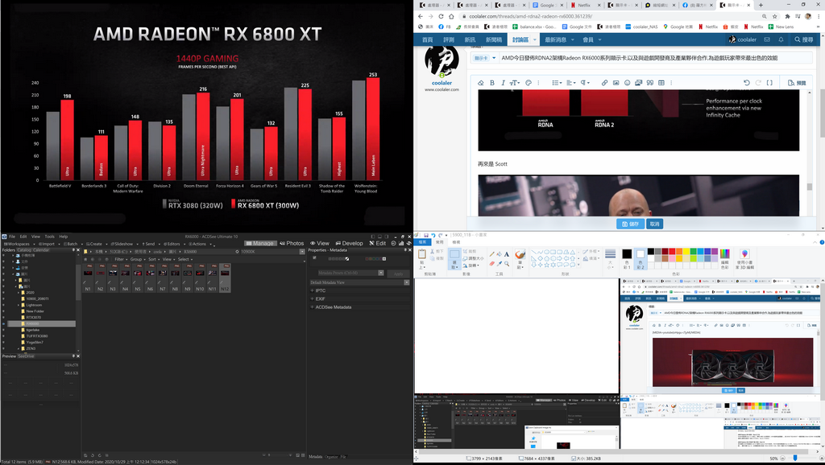Select Color 1 in Paint
The width and height of the screenshot is (825, 465).
(x=627, y=258)
